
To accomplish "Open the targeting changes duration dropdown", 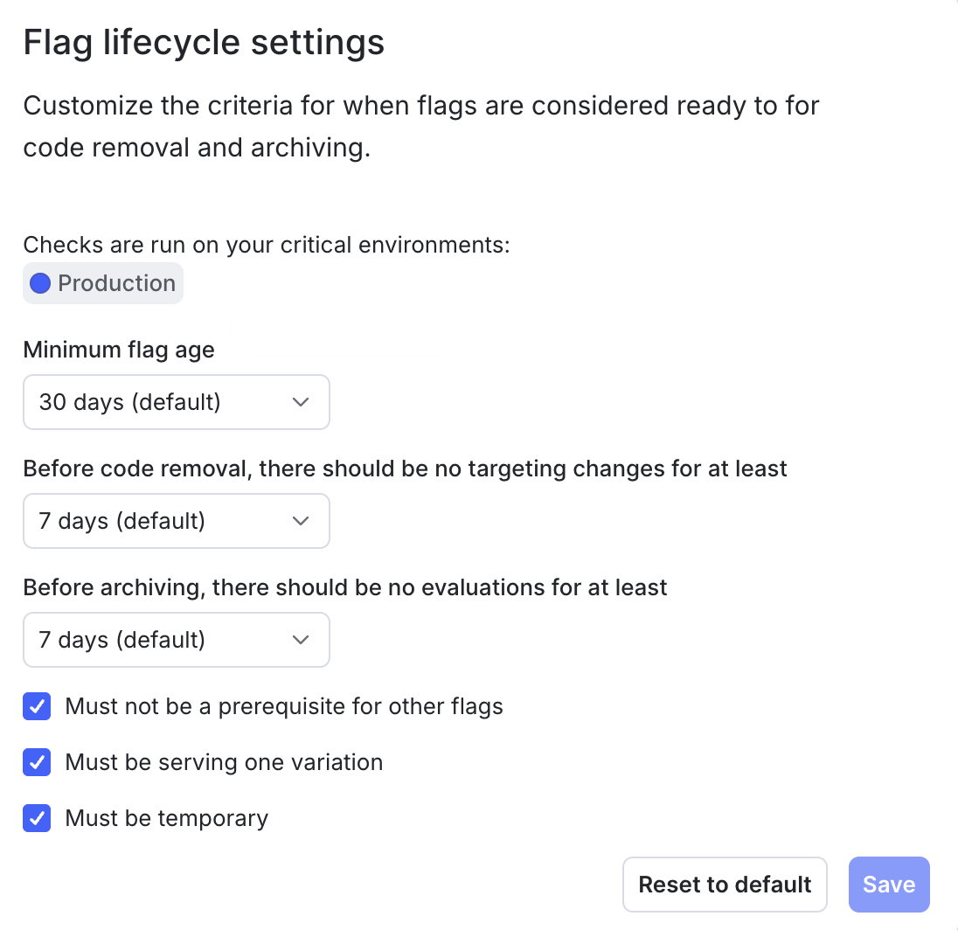I will [x=175, y=521].
